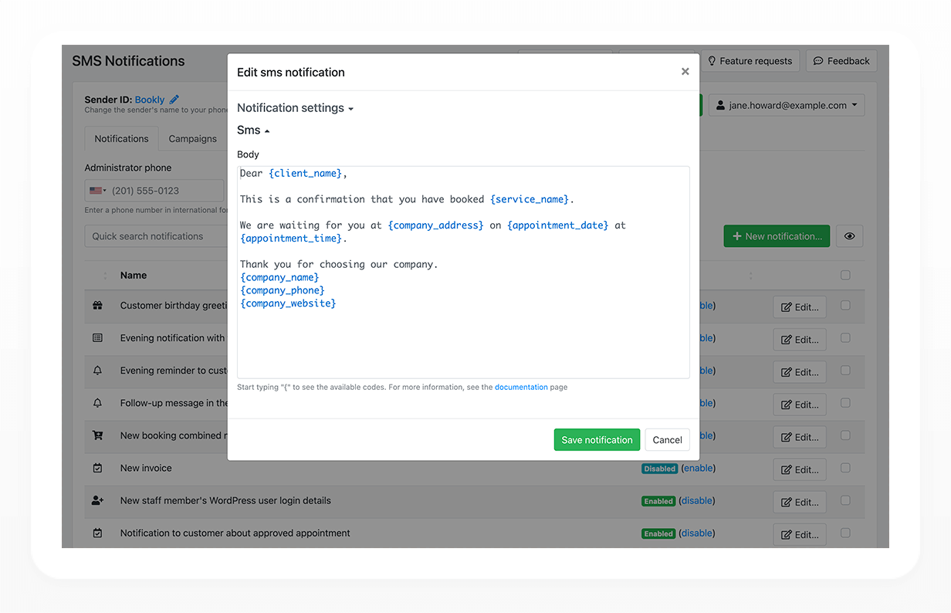Check the approved appointment row checkbox

845,533
